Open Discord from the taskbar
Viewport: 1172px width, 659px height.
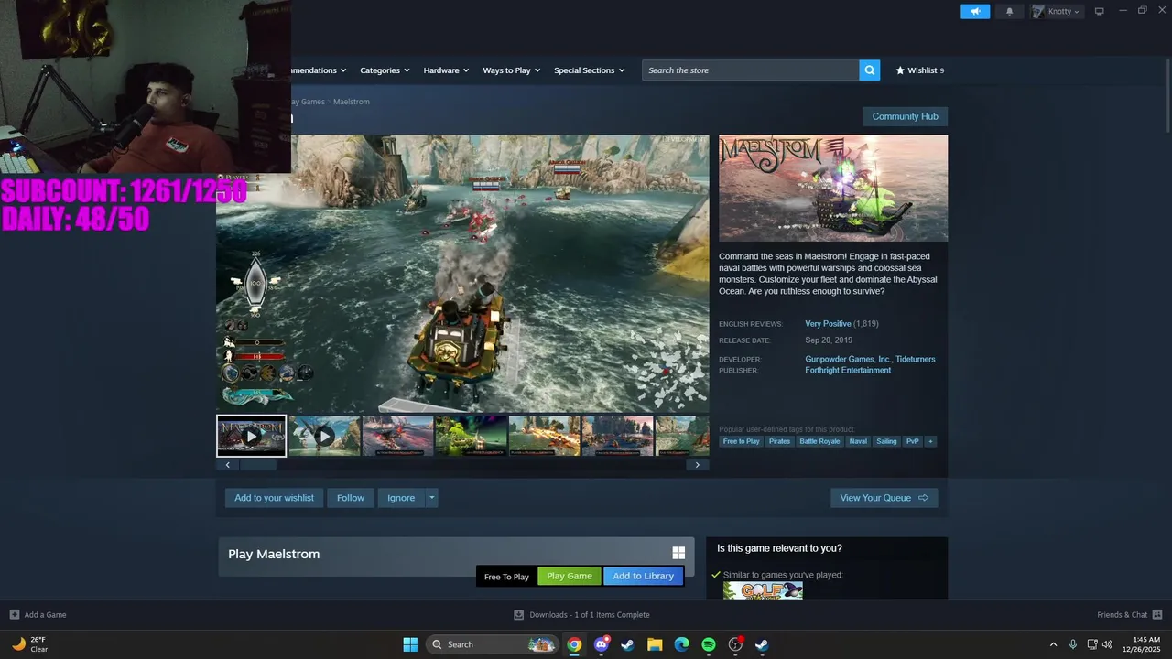(602, 644)
